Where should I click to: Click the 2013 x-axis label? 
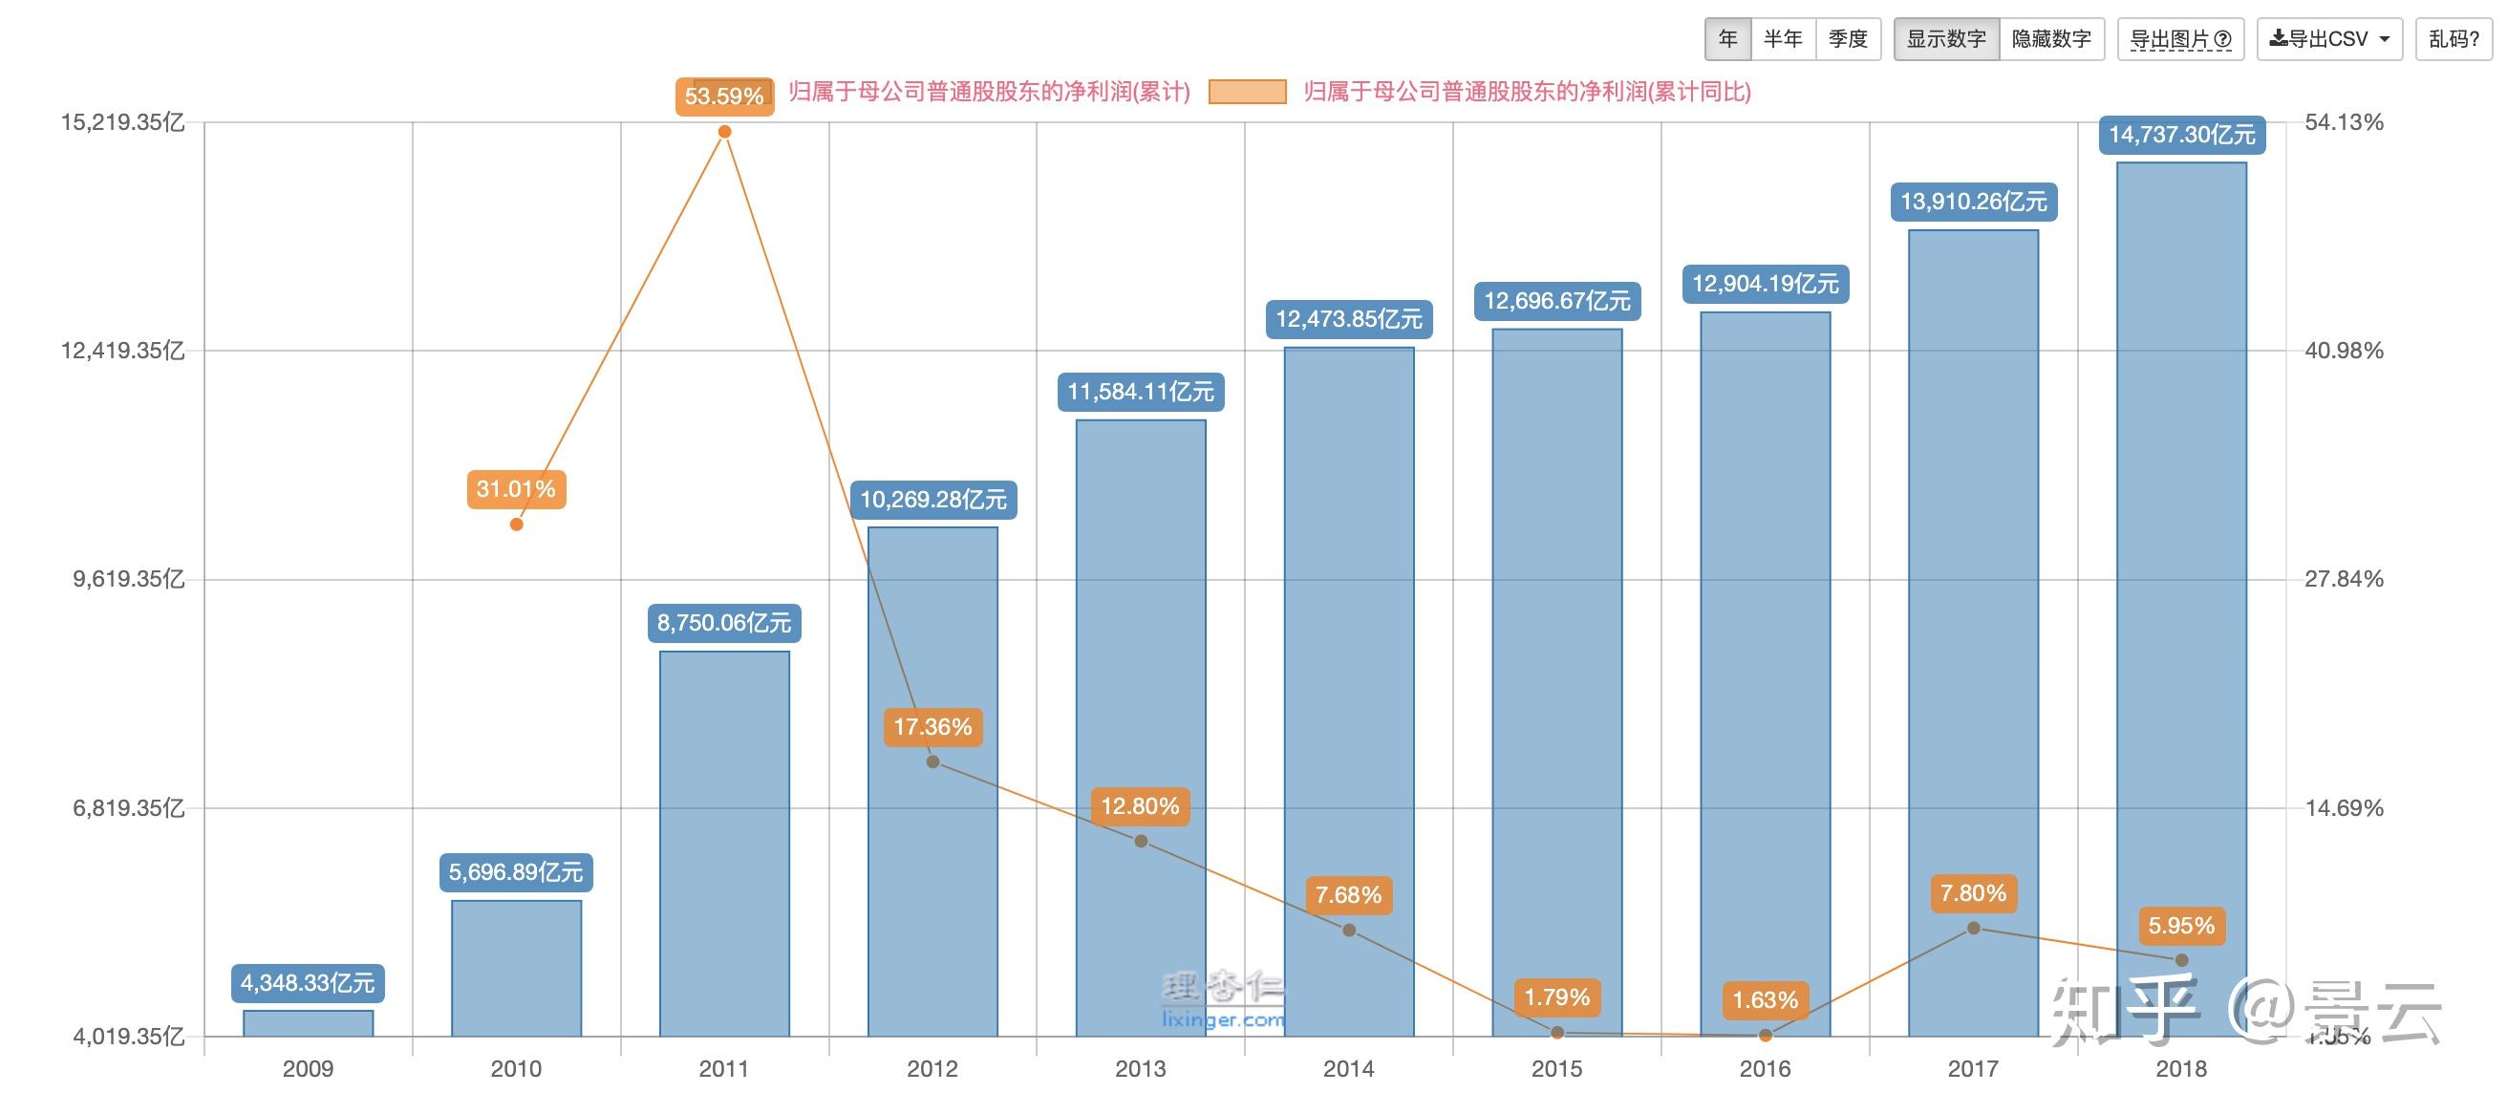point(1141,1068)
